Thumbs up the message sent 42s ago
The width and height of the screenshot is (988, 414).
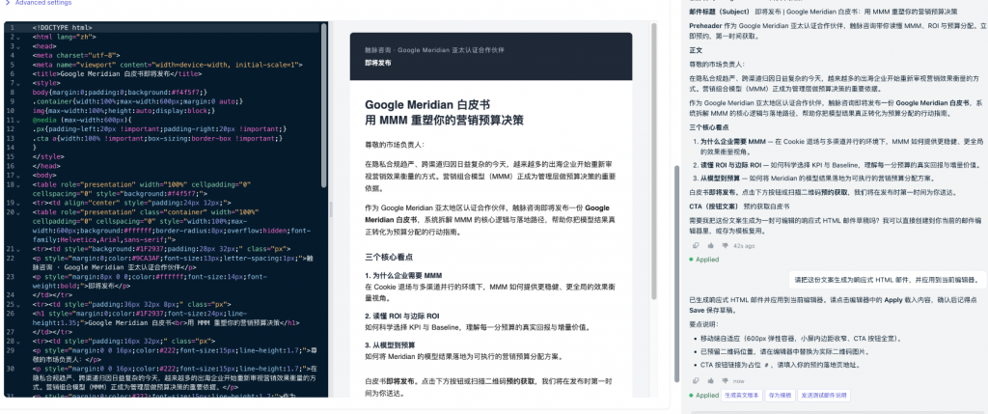710,246
